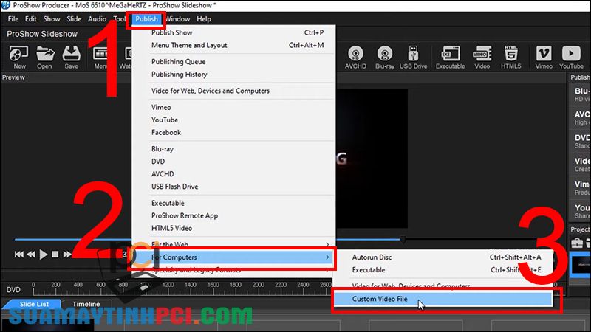Image resolution: width=591 pixels, height=332 pixels.
Task: Expand the For Computers submenu
Action: (233, 257)
